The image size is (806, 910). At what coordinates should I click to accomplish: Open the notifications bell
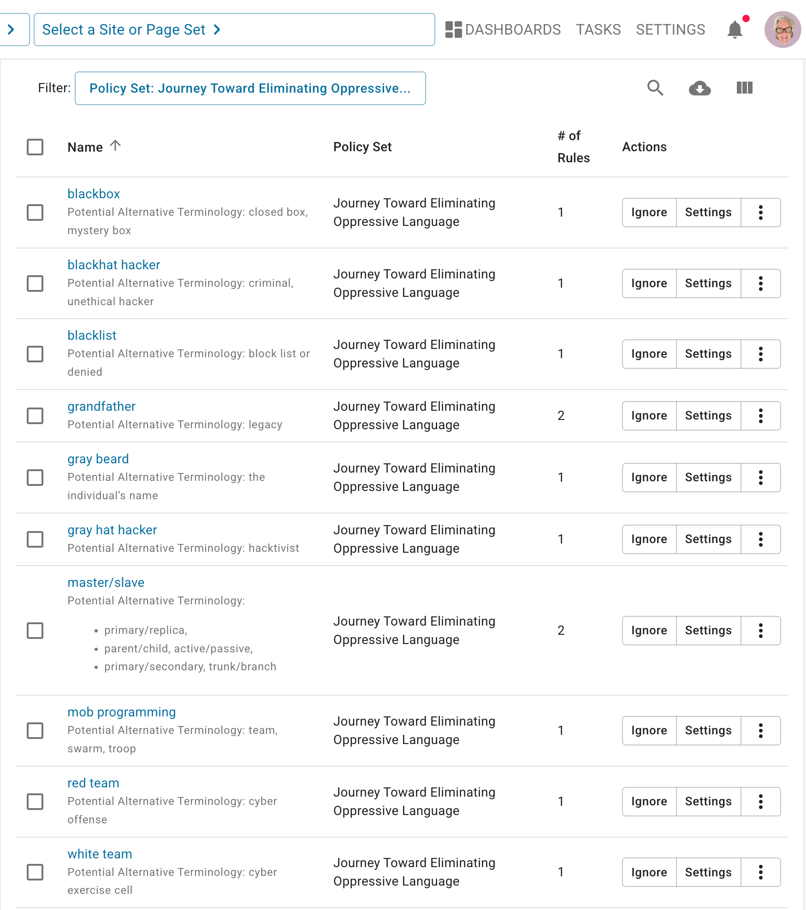735,29
